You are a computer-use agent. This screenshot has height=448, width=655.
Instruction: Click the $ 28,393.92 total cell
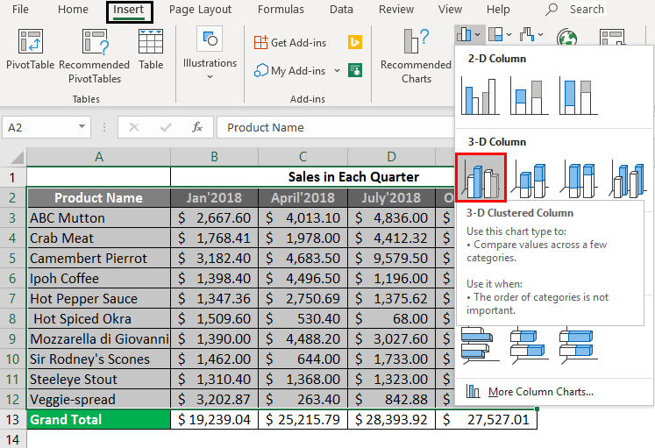point(391,420)
